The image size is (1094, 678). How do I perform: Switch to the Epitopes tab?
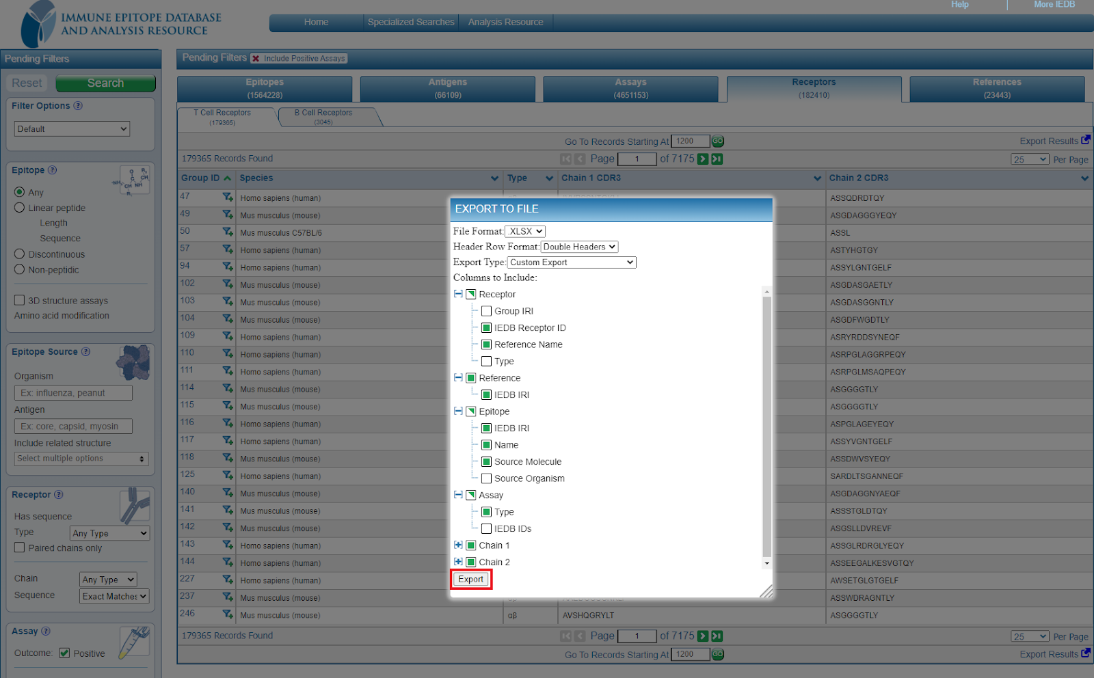pos(265,89)
